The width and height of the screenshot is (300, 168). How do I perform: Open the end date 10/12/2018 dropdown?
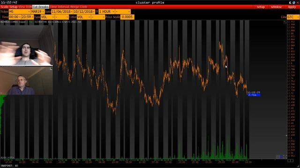(x=84, y=12)
